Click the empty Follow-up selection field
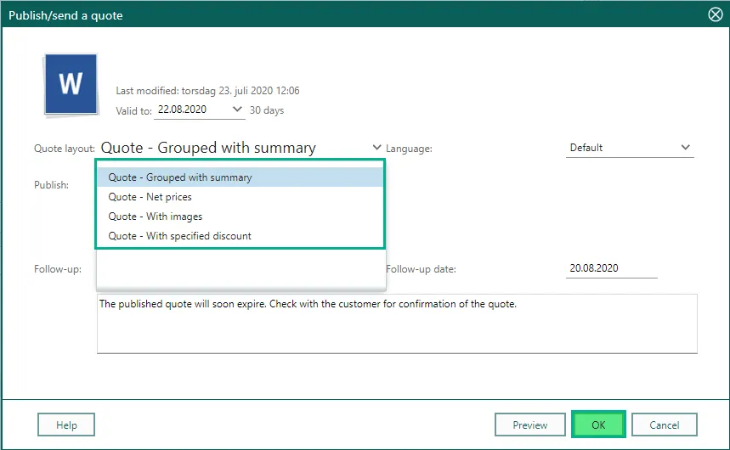Screen dimensions: 730x450 (241, 270)
